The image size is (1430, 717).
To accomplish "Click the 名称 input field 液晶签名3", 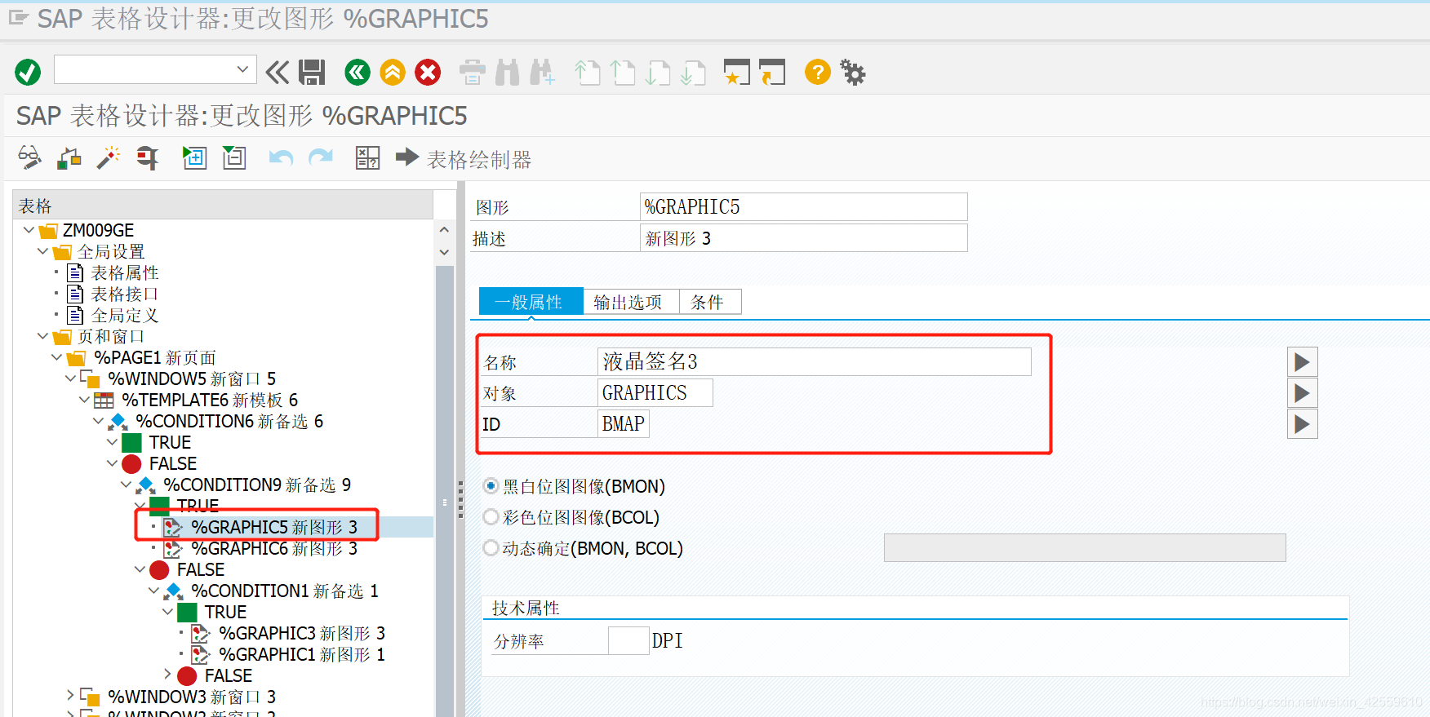I will pyautogui.click(x=814, y=361).
